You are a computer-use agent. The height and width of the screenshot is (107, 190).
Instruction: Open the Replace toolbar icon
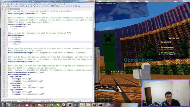[34, 6]
